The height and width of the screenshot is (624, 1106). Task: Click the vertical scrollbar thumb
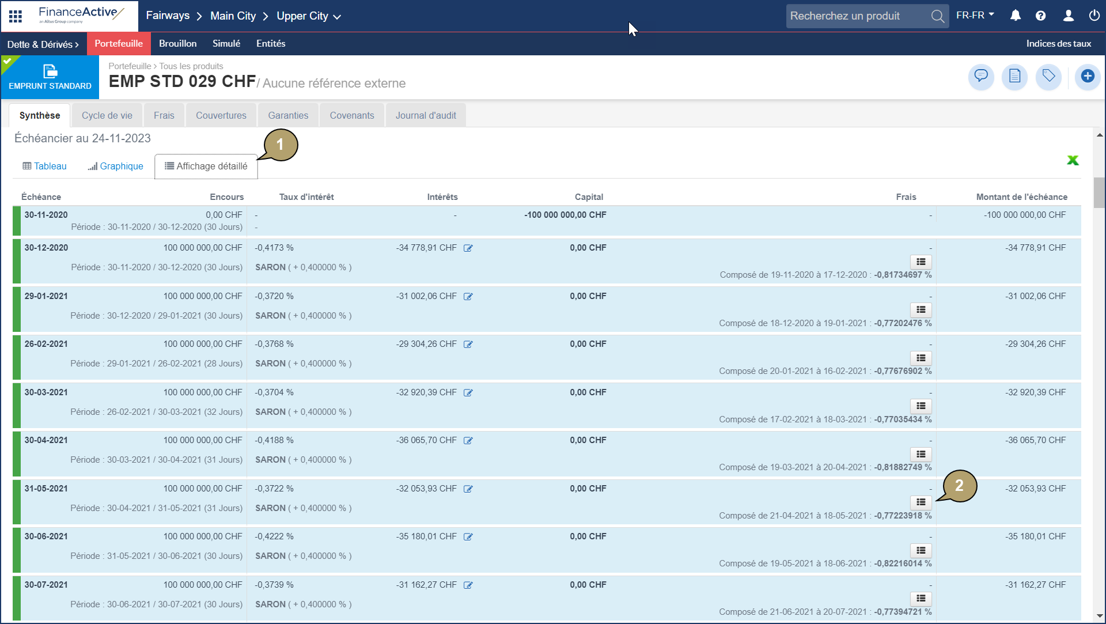click(x=1099, y=193)
